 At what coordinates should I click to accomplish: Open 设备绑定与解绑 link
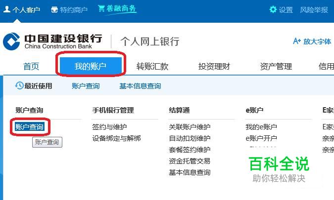coord(116,138)
